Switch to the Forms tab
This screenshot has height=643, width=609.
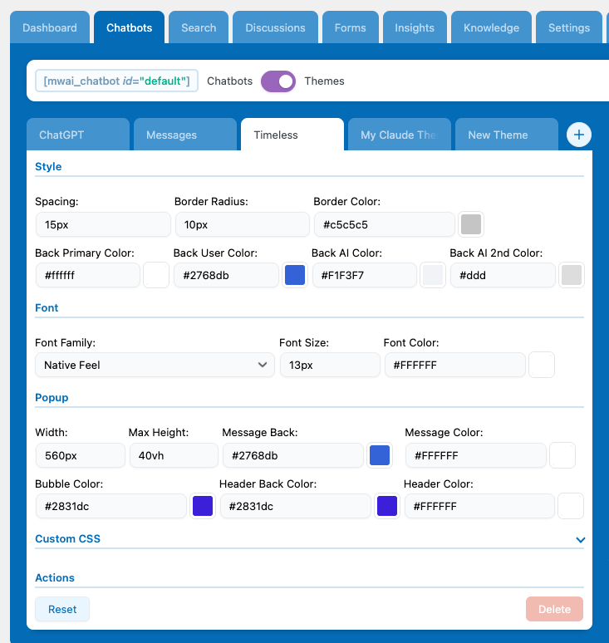click(x=351, y=27)
